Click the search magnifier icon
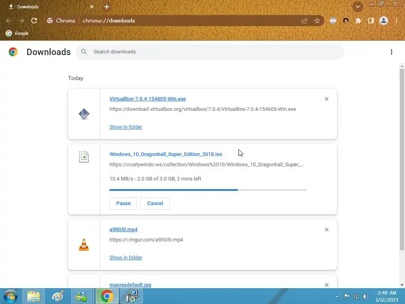 pyautogui.click(x=84, y=52)
